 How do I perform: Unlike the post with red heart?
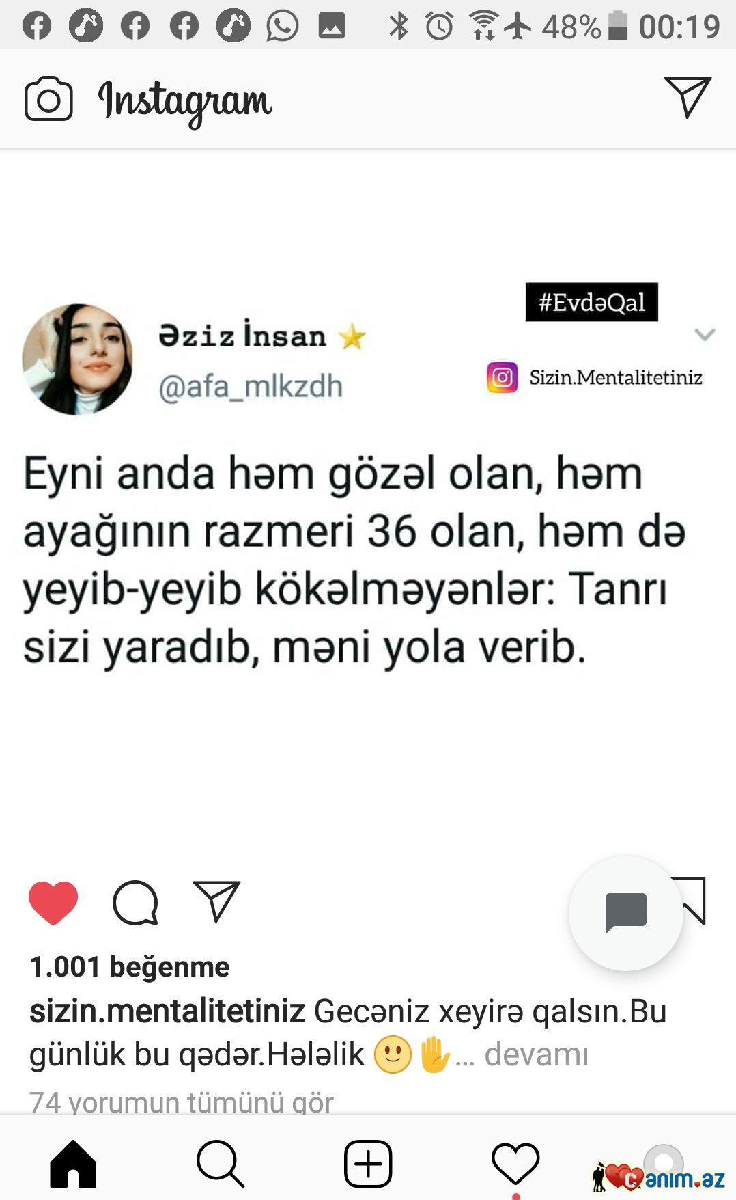[x=53, y=902]
